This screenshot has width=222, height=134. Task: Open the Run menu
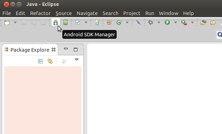point(150,13)
